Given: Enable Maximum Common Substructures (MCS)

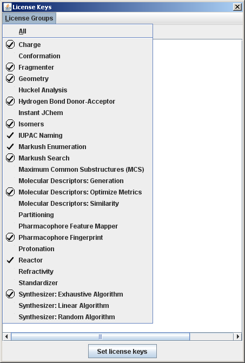Looking at the screenshot, I should (78, 170).
